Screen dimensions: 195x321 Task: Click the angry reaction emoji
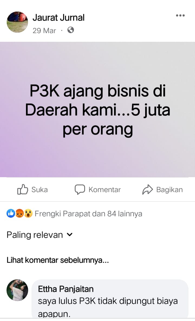[x=19, y=214]
